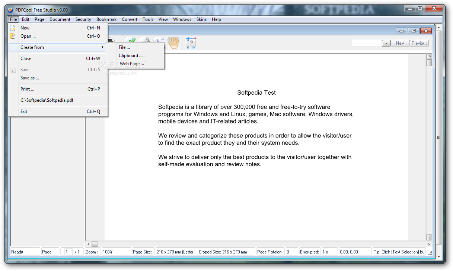Open the Edit menu
453x271 pixels.
pos(26,19)
